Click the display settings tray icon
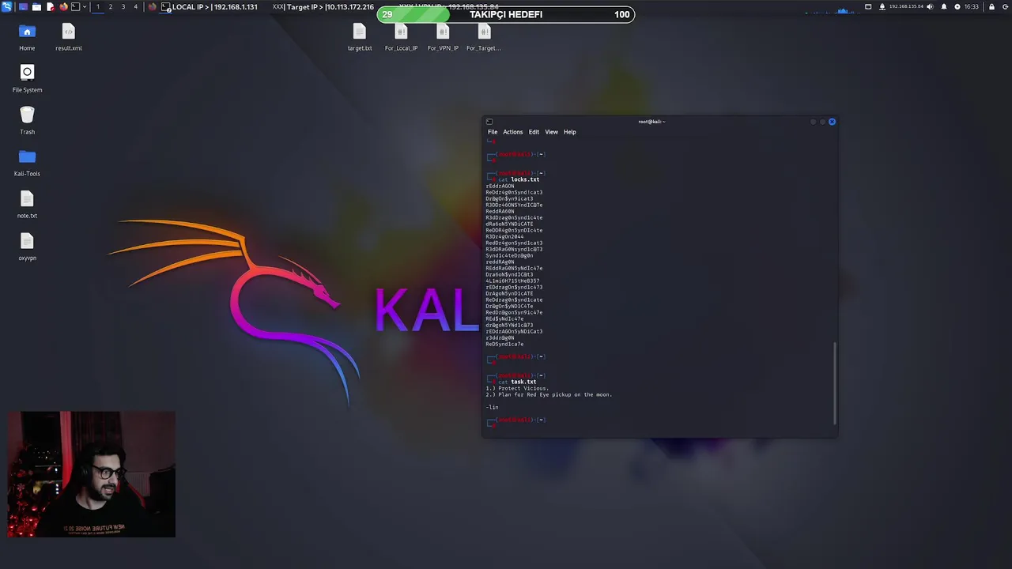This screenshot has height=569, width=1012. tap(868, 6)
